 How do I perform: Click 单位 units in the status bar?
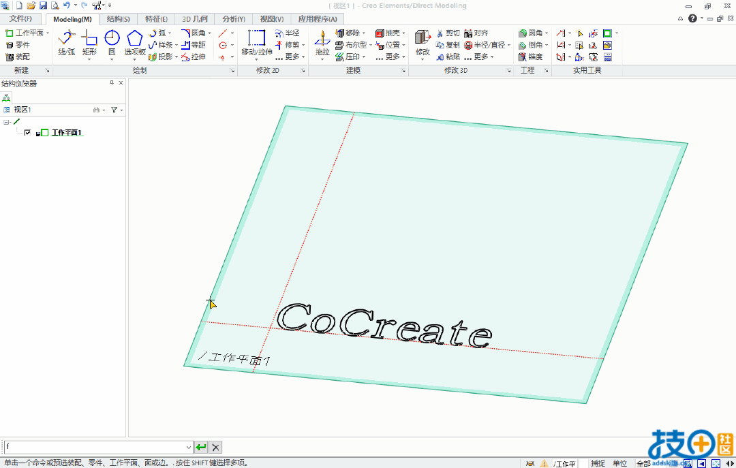point(619,463)
